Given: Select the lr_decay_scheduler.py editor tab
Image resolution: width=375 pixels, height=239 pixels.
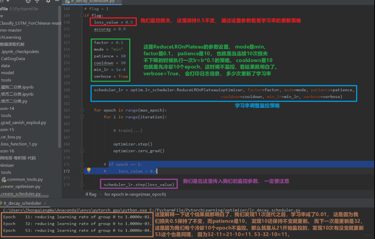Looking at the screenshot, I should pos(92,2).
